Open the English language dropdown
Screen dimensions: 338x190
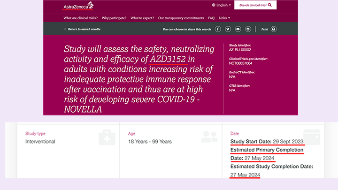[222, 5]
